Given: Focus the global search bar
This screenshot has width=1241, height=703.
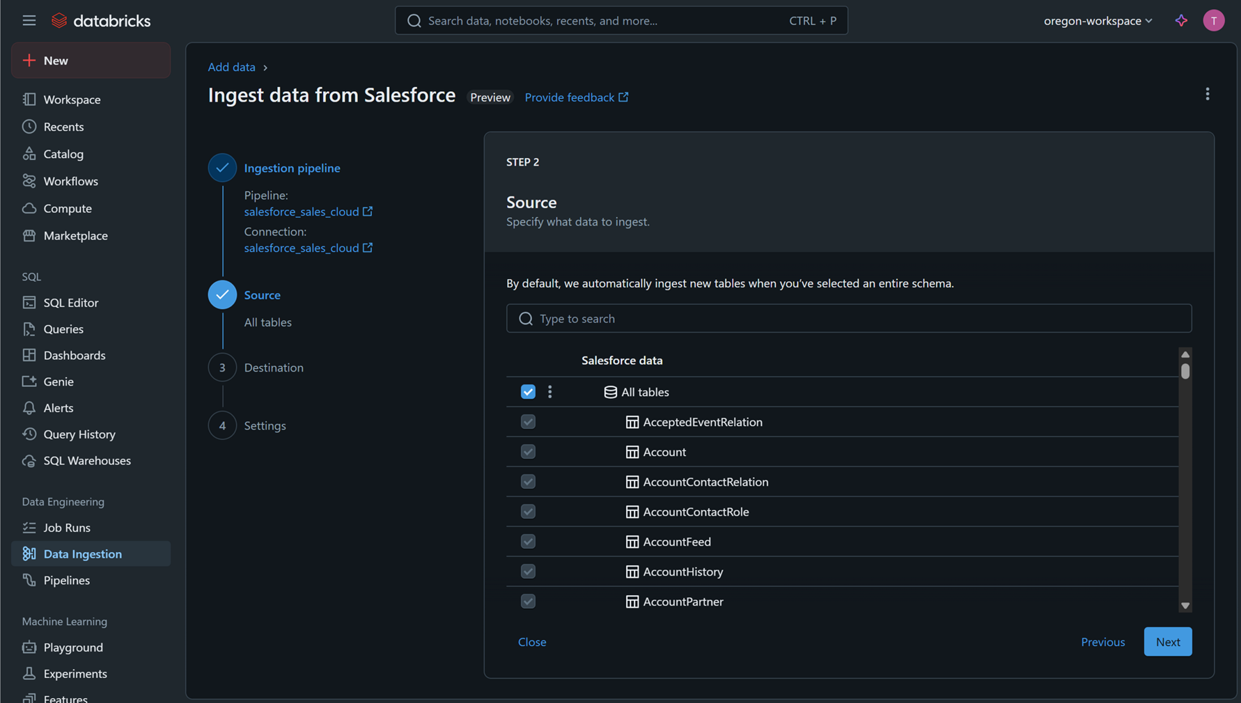Looking at the screenshot, I should coord(621,21).
